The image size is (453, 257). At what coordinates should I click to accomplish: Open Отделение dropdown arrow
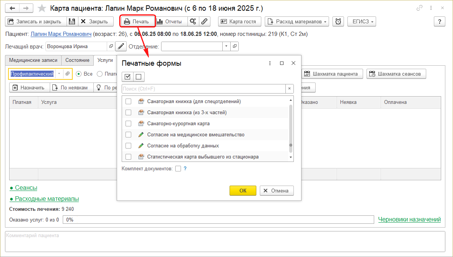226,46
